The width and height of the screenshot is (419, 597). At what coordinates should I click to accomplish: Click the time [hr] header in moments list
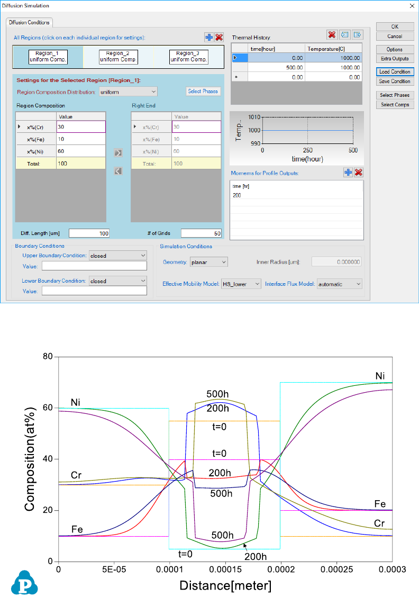(x=241, y=186)
